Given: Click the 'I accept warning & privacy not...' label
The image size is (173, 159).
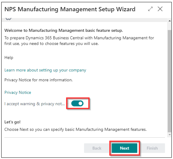Looking at the screenshot, I should tap(34, 104).
